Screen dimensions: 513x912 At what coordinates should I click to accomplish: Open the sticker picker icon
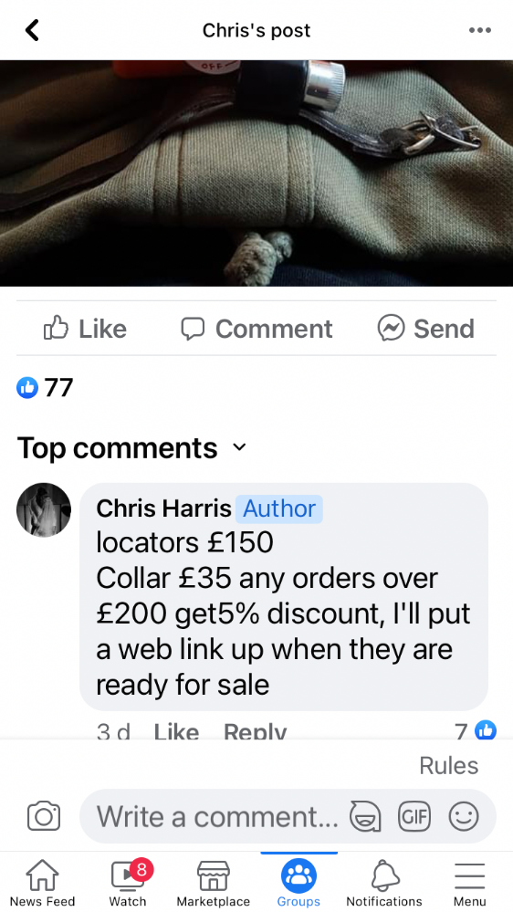[x=365, y=816]
